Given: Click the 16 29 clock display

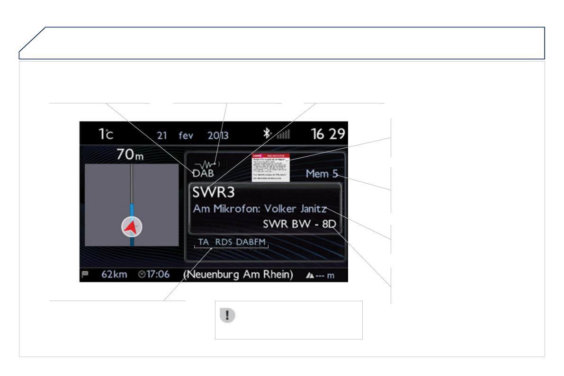Looking at the screenshot, I should pos(328,134).
